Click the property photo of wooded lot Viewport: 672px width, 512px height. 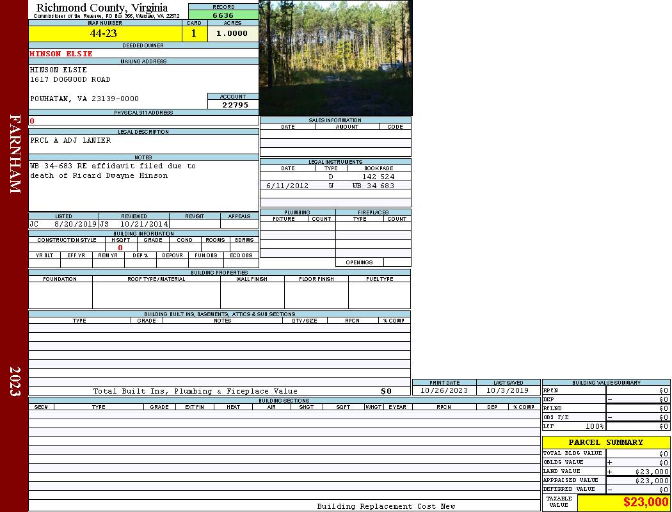(335, 58)
